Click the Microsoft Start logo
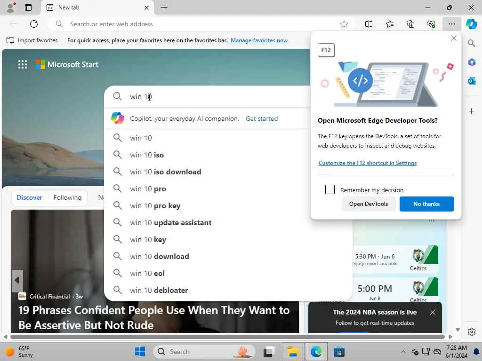The width and height of the screenshot is (482, 361). (67, 64)
